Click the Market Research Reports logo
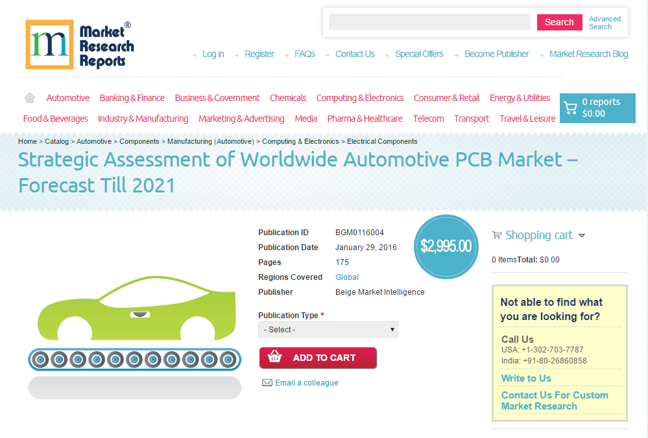 point(79,43)
